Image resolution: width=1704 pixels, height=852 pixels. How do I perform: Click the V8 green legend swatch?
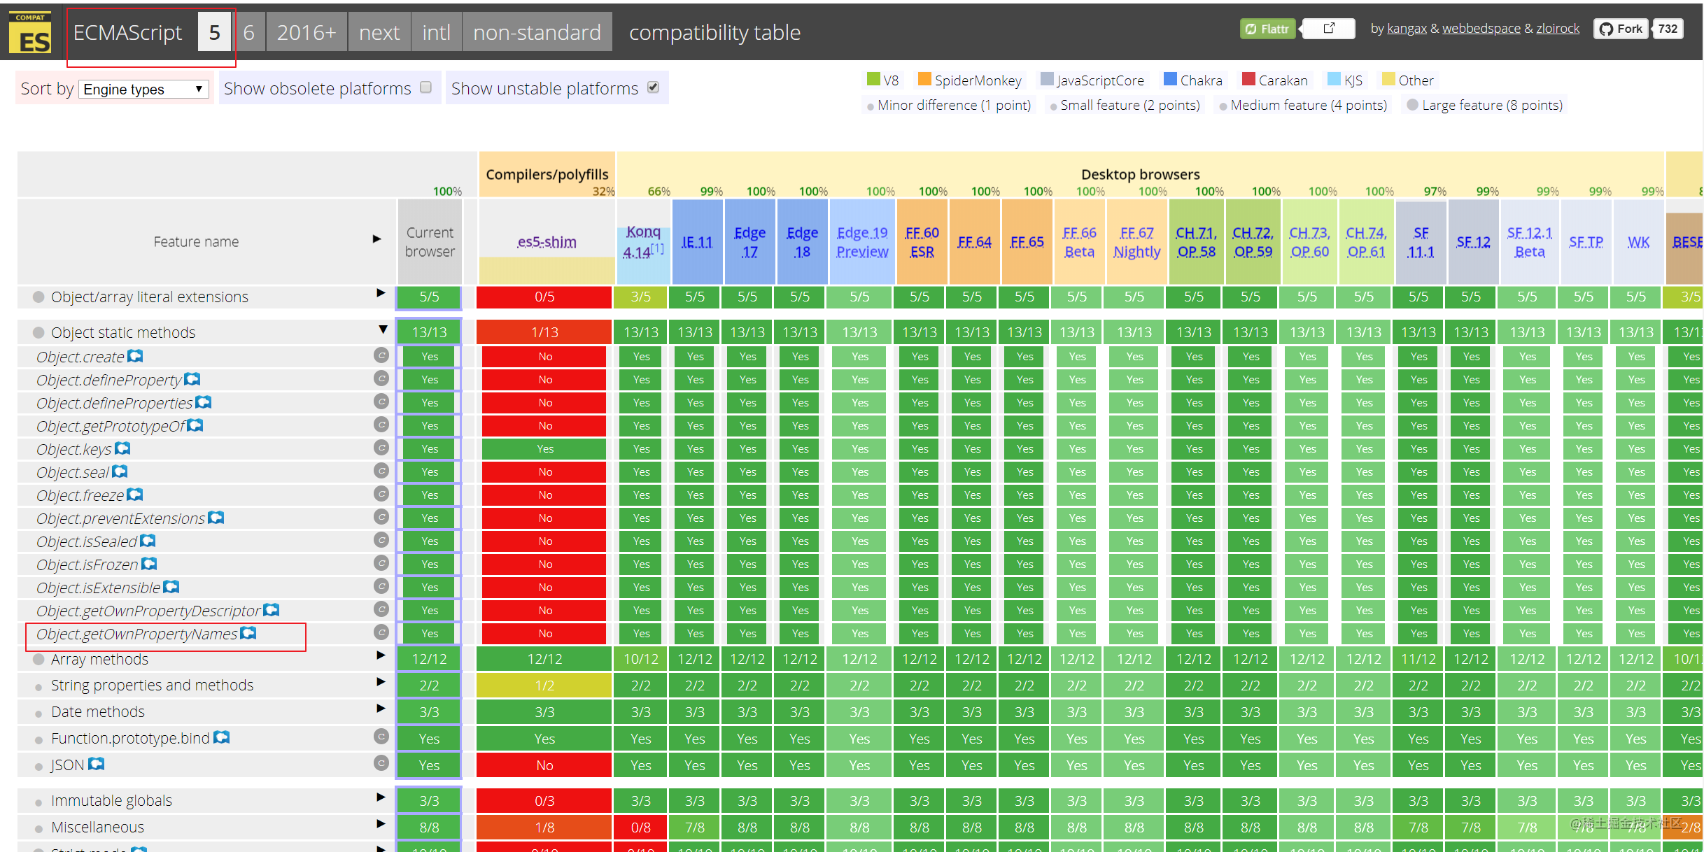pyautogui.click(x=873, y=79)
